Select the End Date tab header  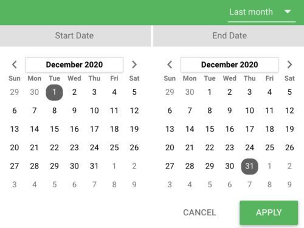click(229, 36)
